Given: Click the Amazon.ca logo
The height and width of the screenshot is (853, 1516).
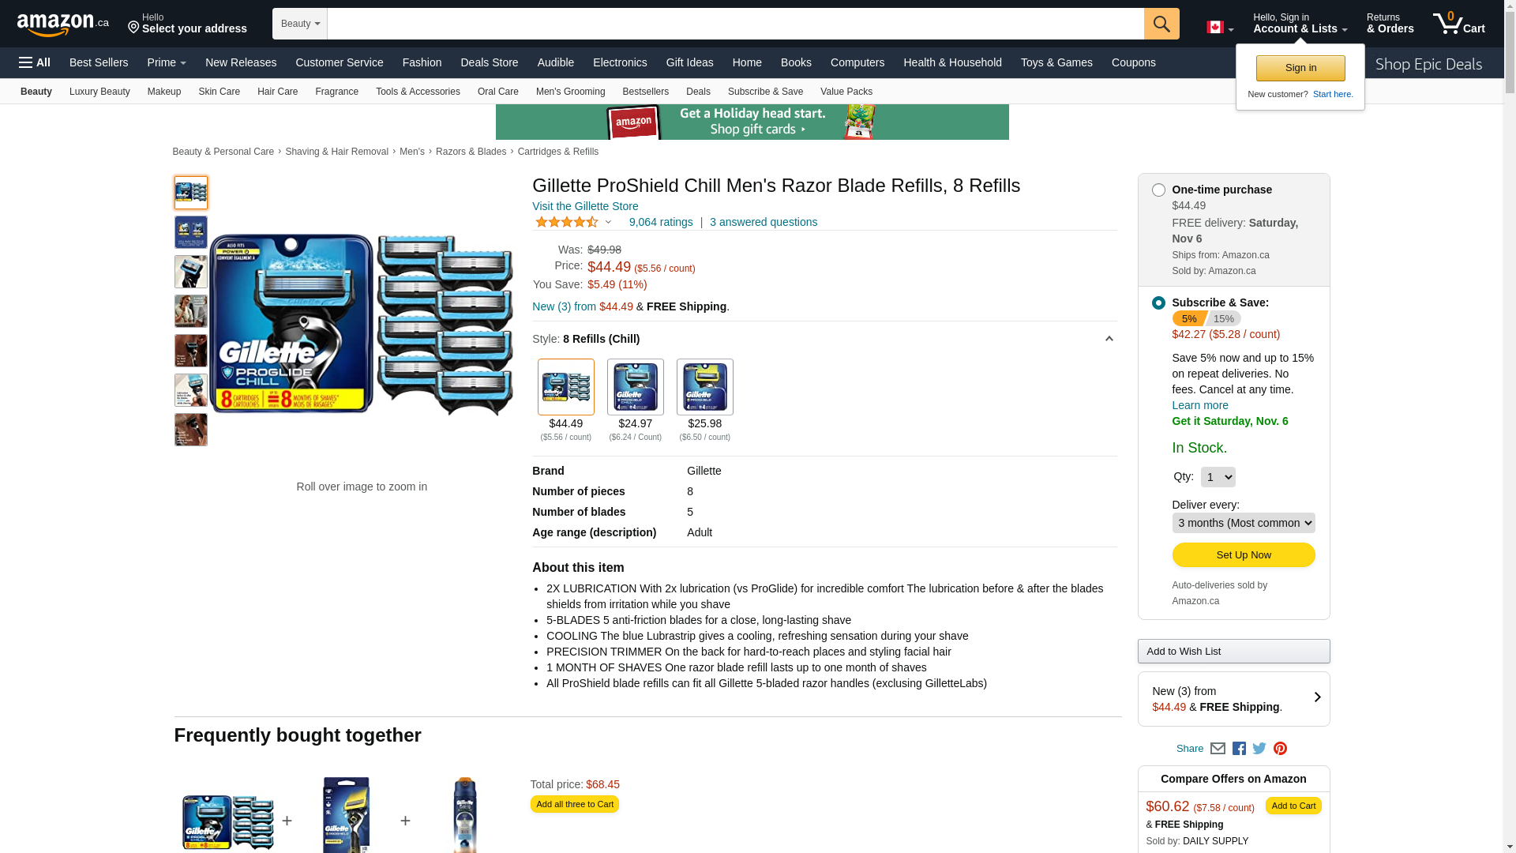Looking at the screenshot, I should [x=62, y=24].
